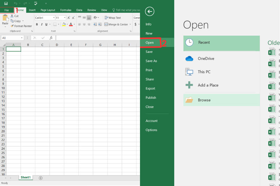The width and height of the screenshot is (280, 186).
Task: Apply the yellow Fill Color bucket
Action: pos(64,24)
